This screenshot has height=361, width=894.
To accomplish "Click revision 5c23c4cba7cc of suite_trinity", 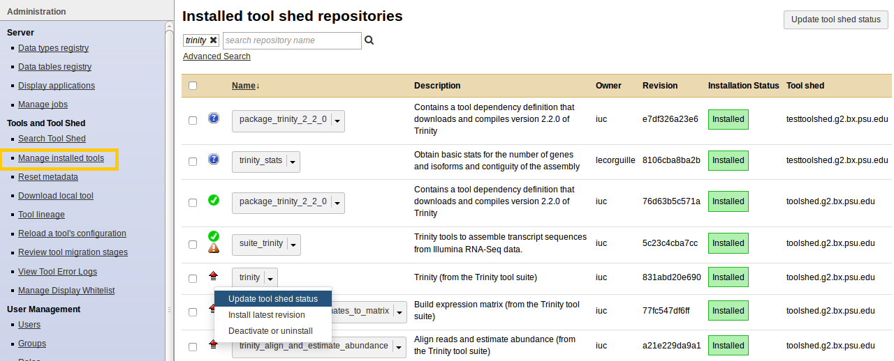I will (670, 243).
